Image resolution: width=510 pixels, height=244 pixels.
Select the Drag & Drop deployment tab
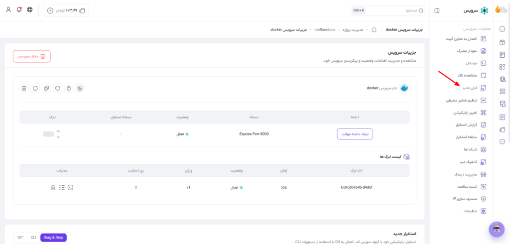[x=53, y=238]
